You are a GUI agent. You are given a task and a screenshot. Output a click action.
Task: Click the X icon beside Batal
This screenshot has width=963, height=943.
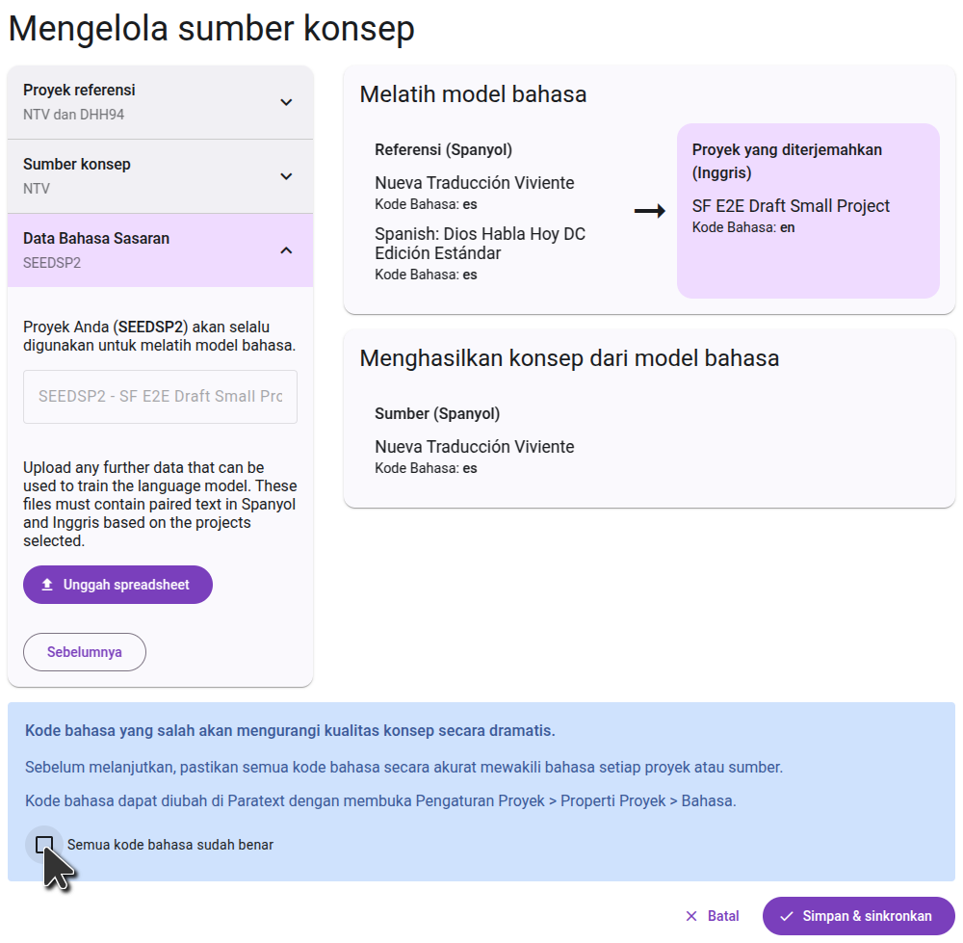click(690, 916)
